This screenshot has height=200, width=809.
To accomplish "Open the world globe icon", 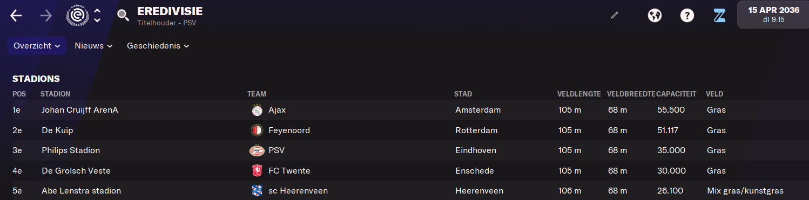I will [655, 16].
